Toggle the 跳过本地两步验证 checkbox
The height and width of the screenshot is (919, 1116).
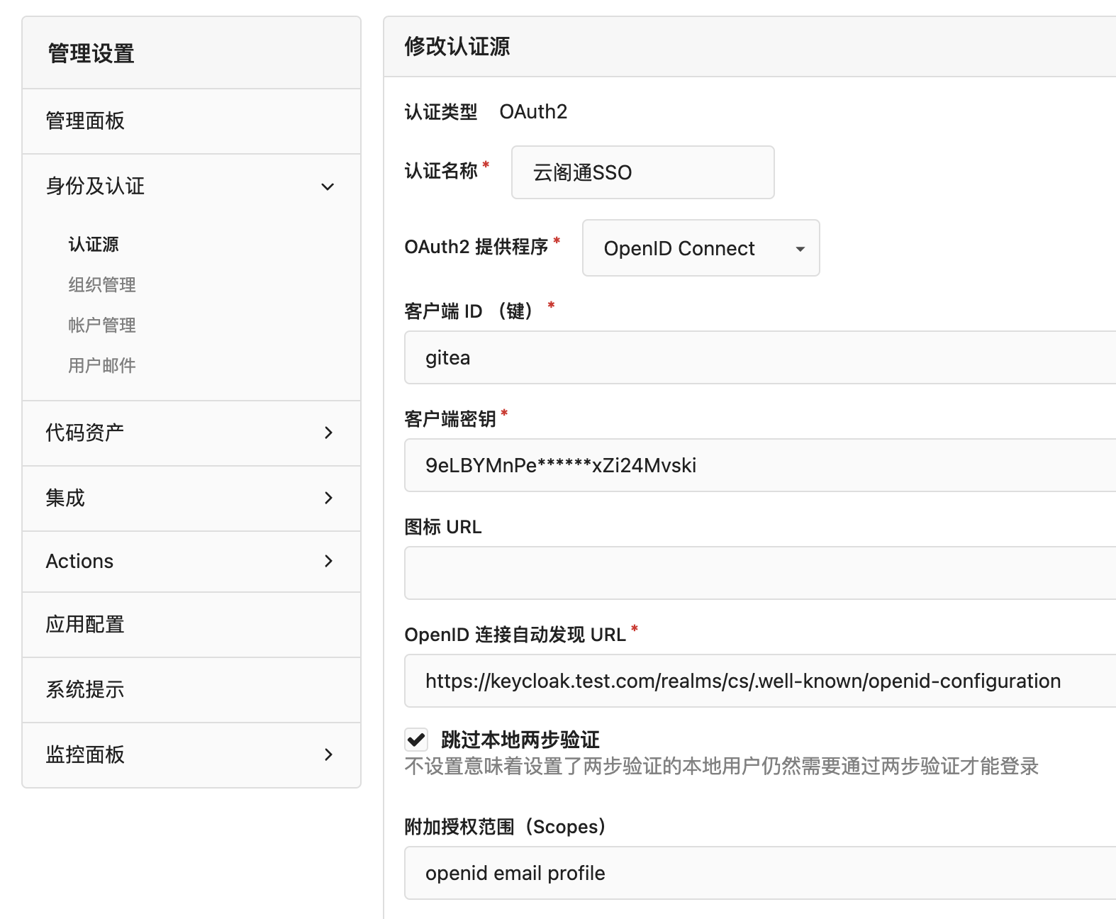(x=416, y=740)
